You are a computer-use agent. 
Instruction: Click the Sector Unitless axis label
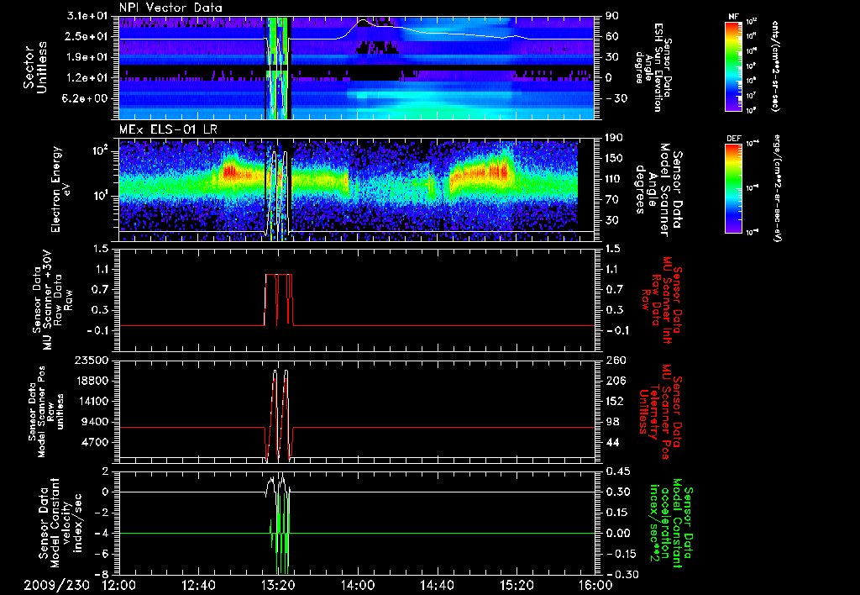coord(34,66)
